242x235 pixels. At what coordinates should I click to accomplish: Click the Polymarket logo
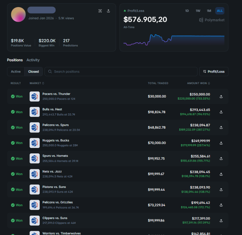tap(212, 20)
